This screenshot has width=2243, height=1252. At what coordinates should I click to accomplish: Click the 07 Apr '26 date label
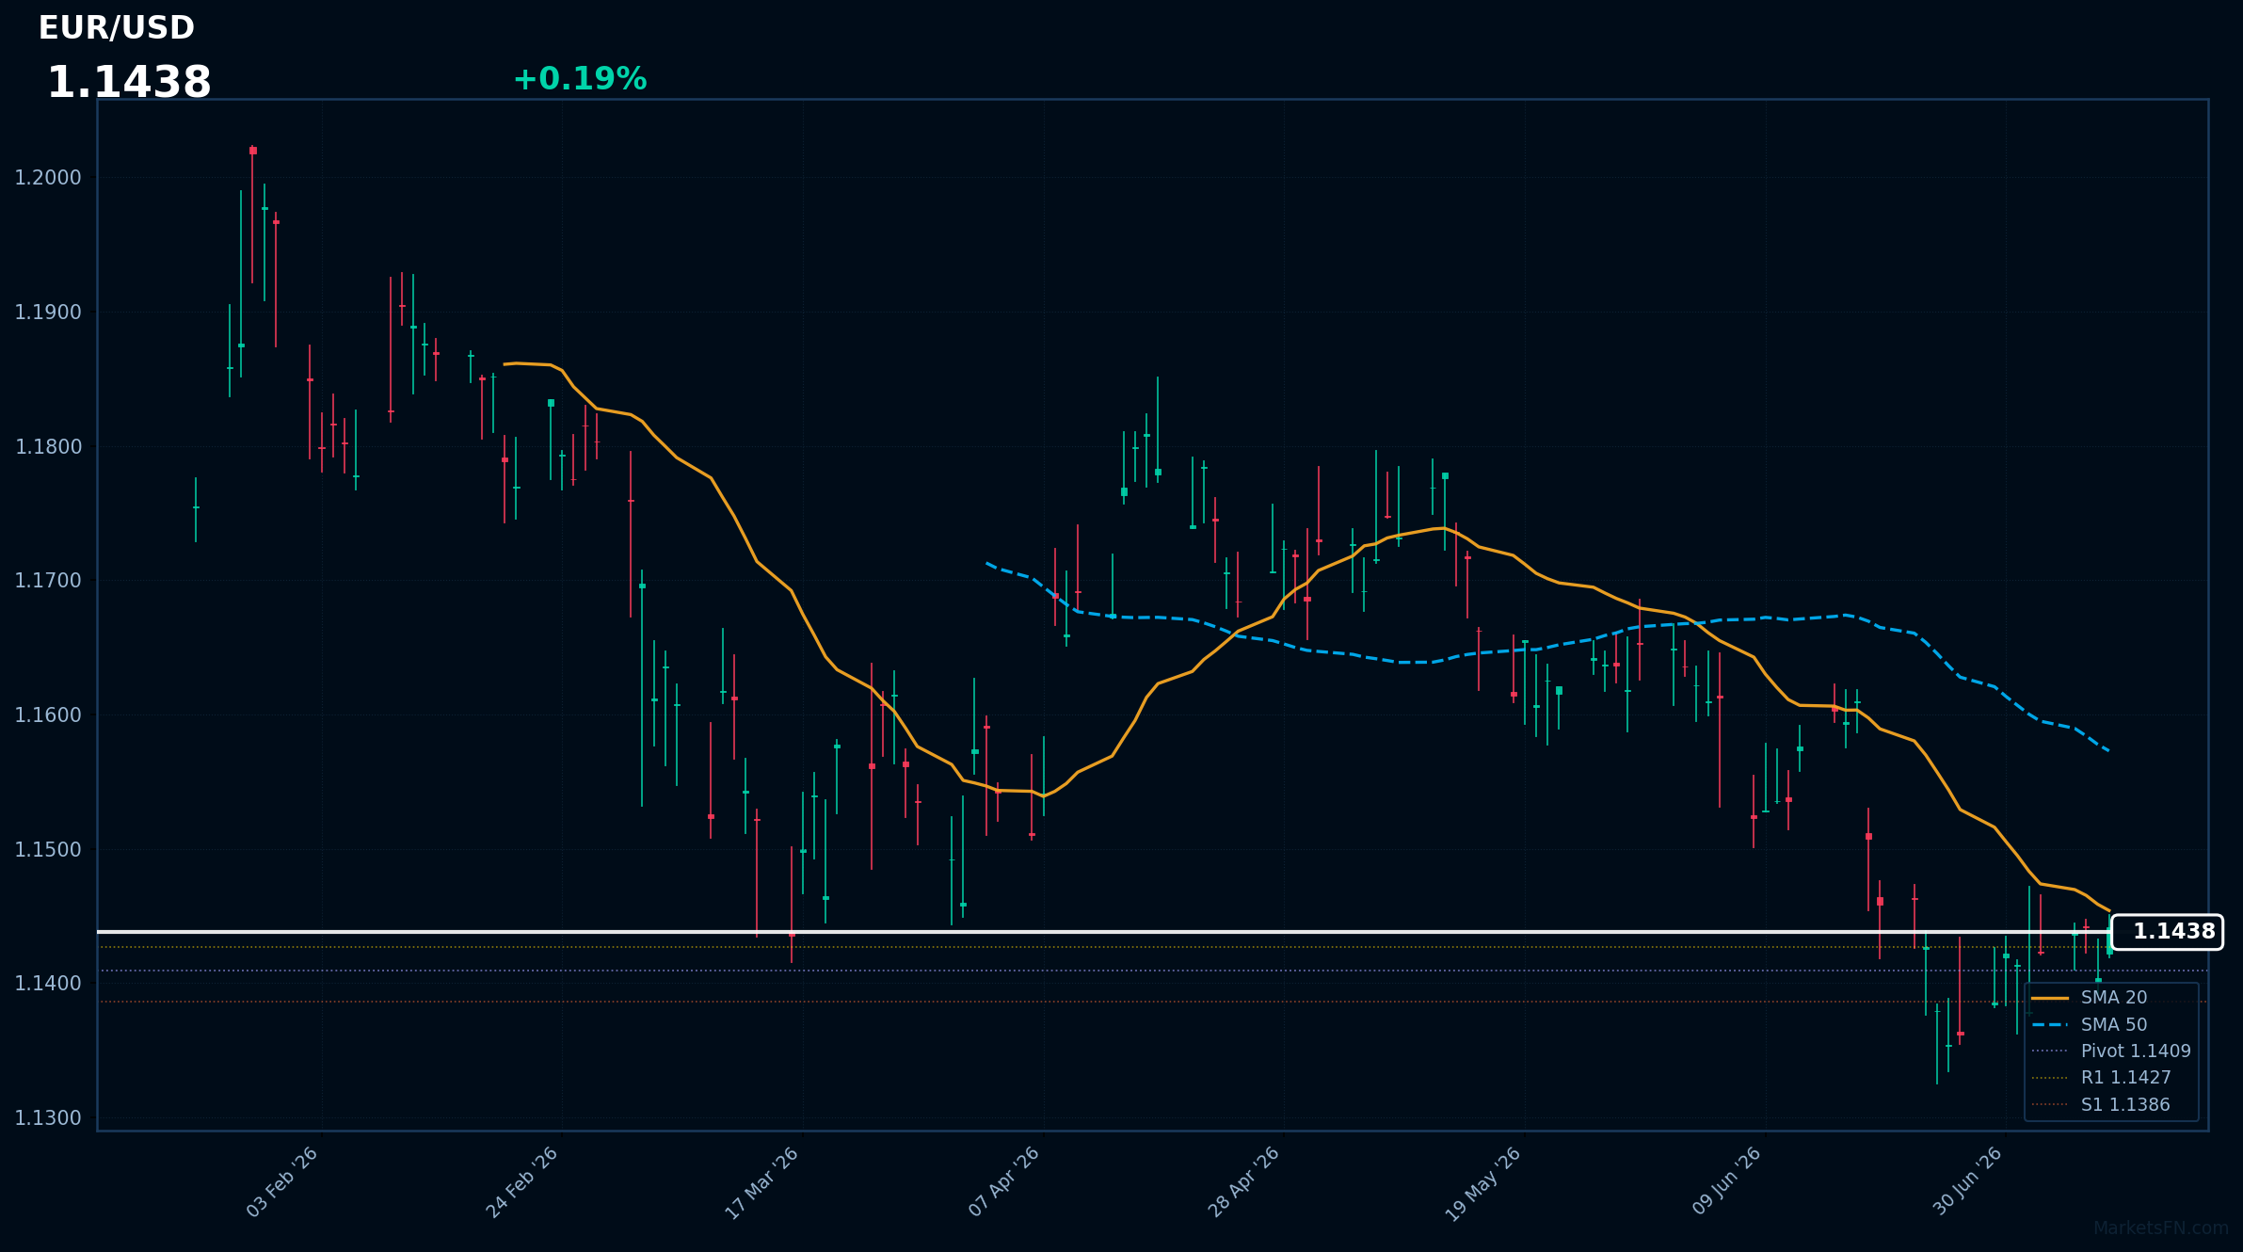[x=1004, y=1181]
